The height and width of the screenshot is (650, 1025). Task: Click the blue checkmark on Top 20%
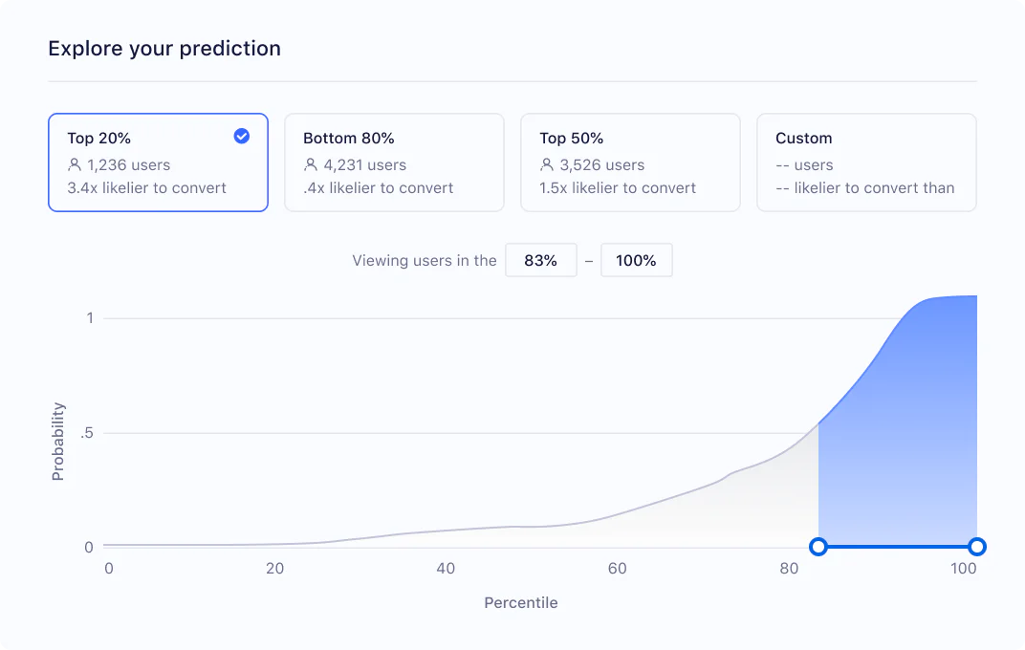[x=242, y=137]
